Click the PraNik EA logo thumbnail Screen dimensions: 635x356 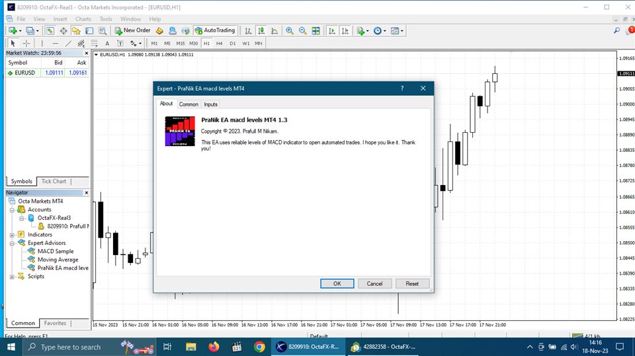click(x=180, y=131)
